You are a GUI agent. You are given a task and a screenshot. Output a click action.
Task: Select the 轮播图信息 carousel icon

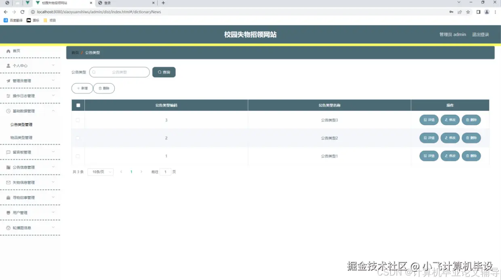9,227
